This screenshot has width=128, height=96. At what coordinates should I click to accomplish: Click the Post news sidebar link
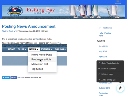point(107,28)
